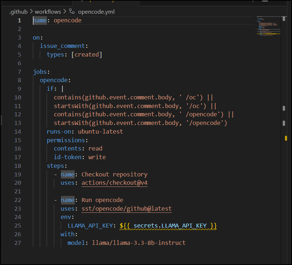Click the 'write' value
This screenshot has width=292, height=265.
click(x=97, y=157)
